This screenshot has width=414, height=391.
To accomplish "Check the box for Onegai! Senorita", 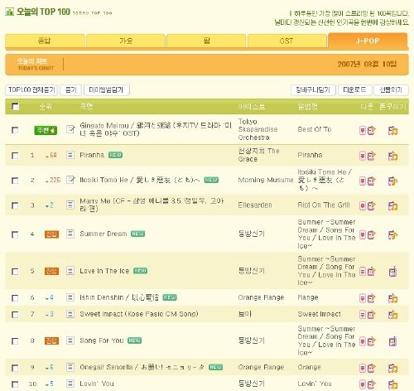I will tap(15, 368).
